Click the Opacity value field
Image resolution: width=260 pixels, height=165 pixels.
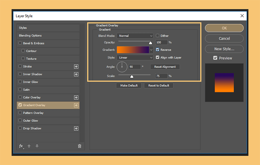pos(161,42)
